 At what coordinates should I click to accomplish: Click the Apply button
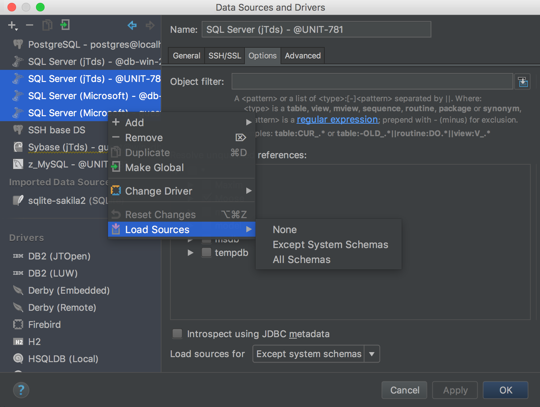455,390
